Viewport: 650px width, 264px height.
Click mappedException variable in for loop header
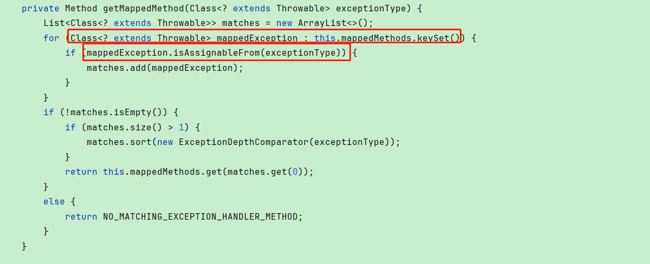257,38
